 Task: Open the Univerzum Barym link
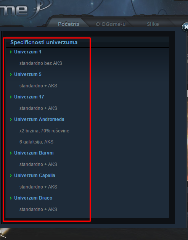click(34, 153)
